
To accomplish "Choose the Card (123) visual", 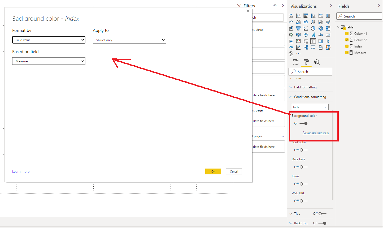I will pos(328,35).
